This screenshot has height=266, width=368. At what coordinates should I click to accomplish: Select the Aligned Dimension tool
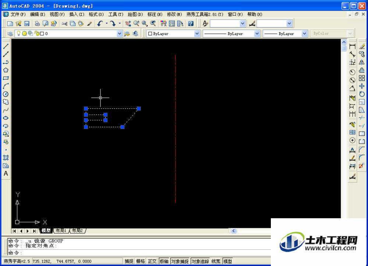pos(352,54)
